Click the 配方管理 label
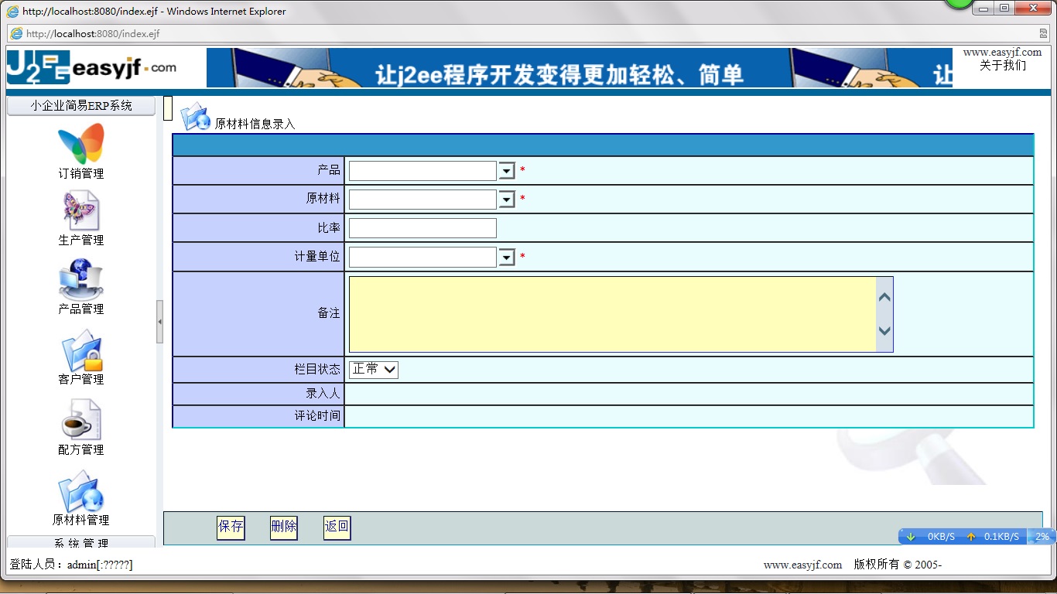This screenshot has height=594, width=1057. point(81,450)
